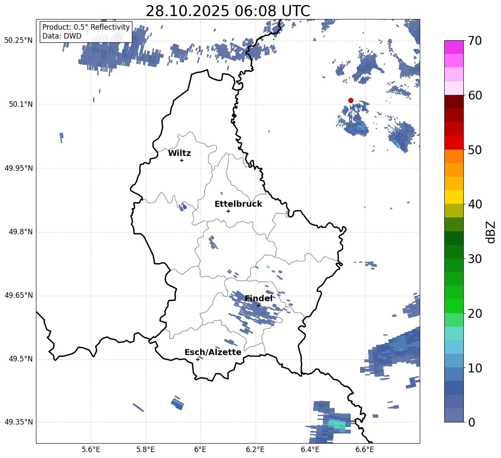The height and width of the screenshot is (458, 501).
Task: Click the Ettelbruck location cross marker
Action: (228, 211)
